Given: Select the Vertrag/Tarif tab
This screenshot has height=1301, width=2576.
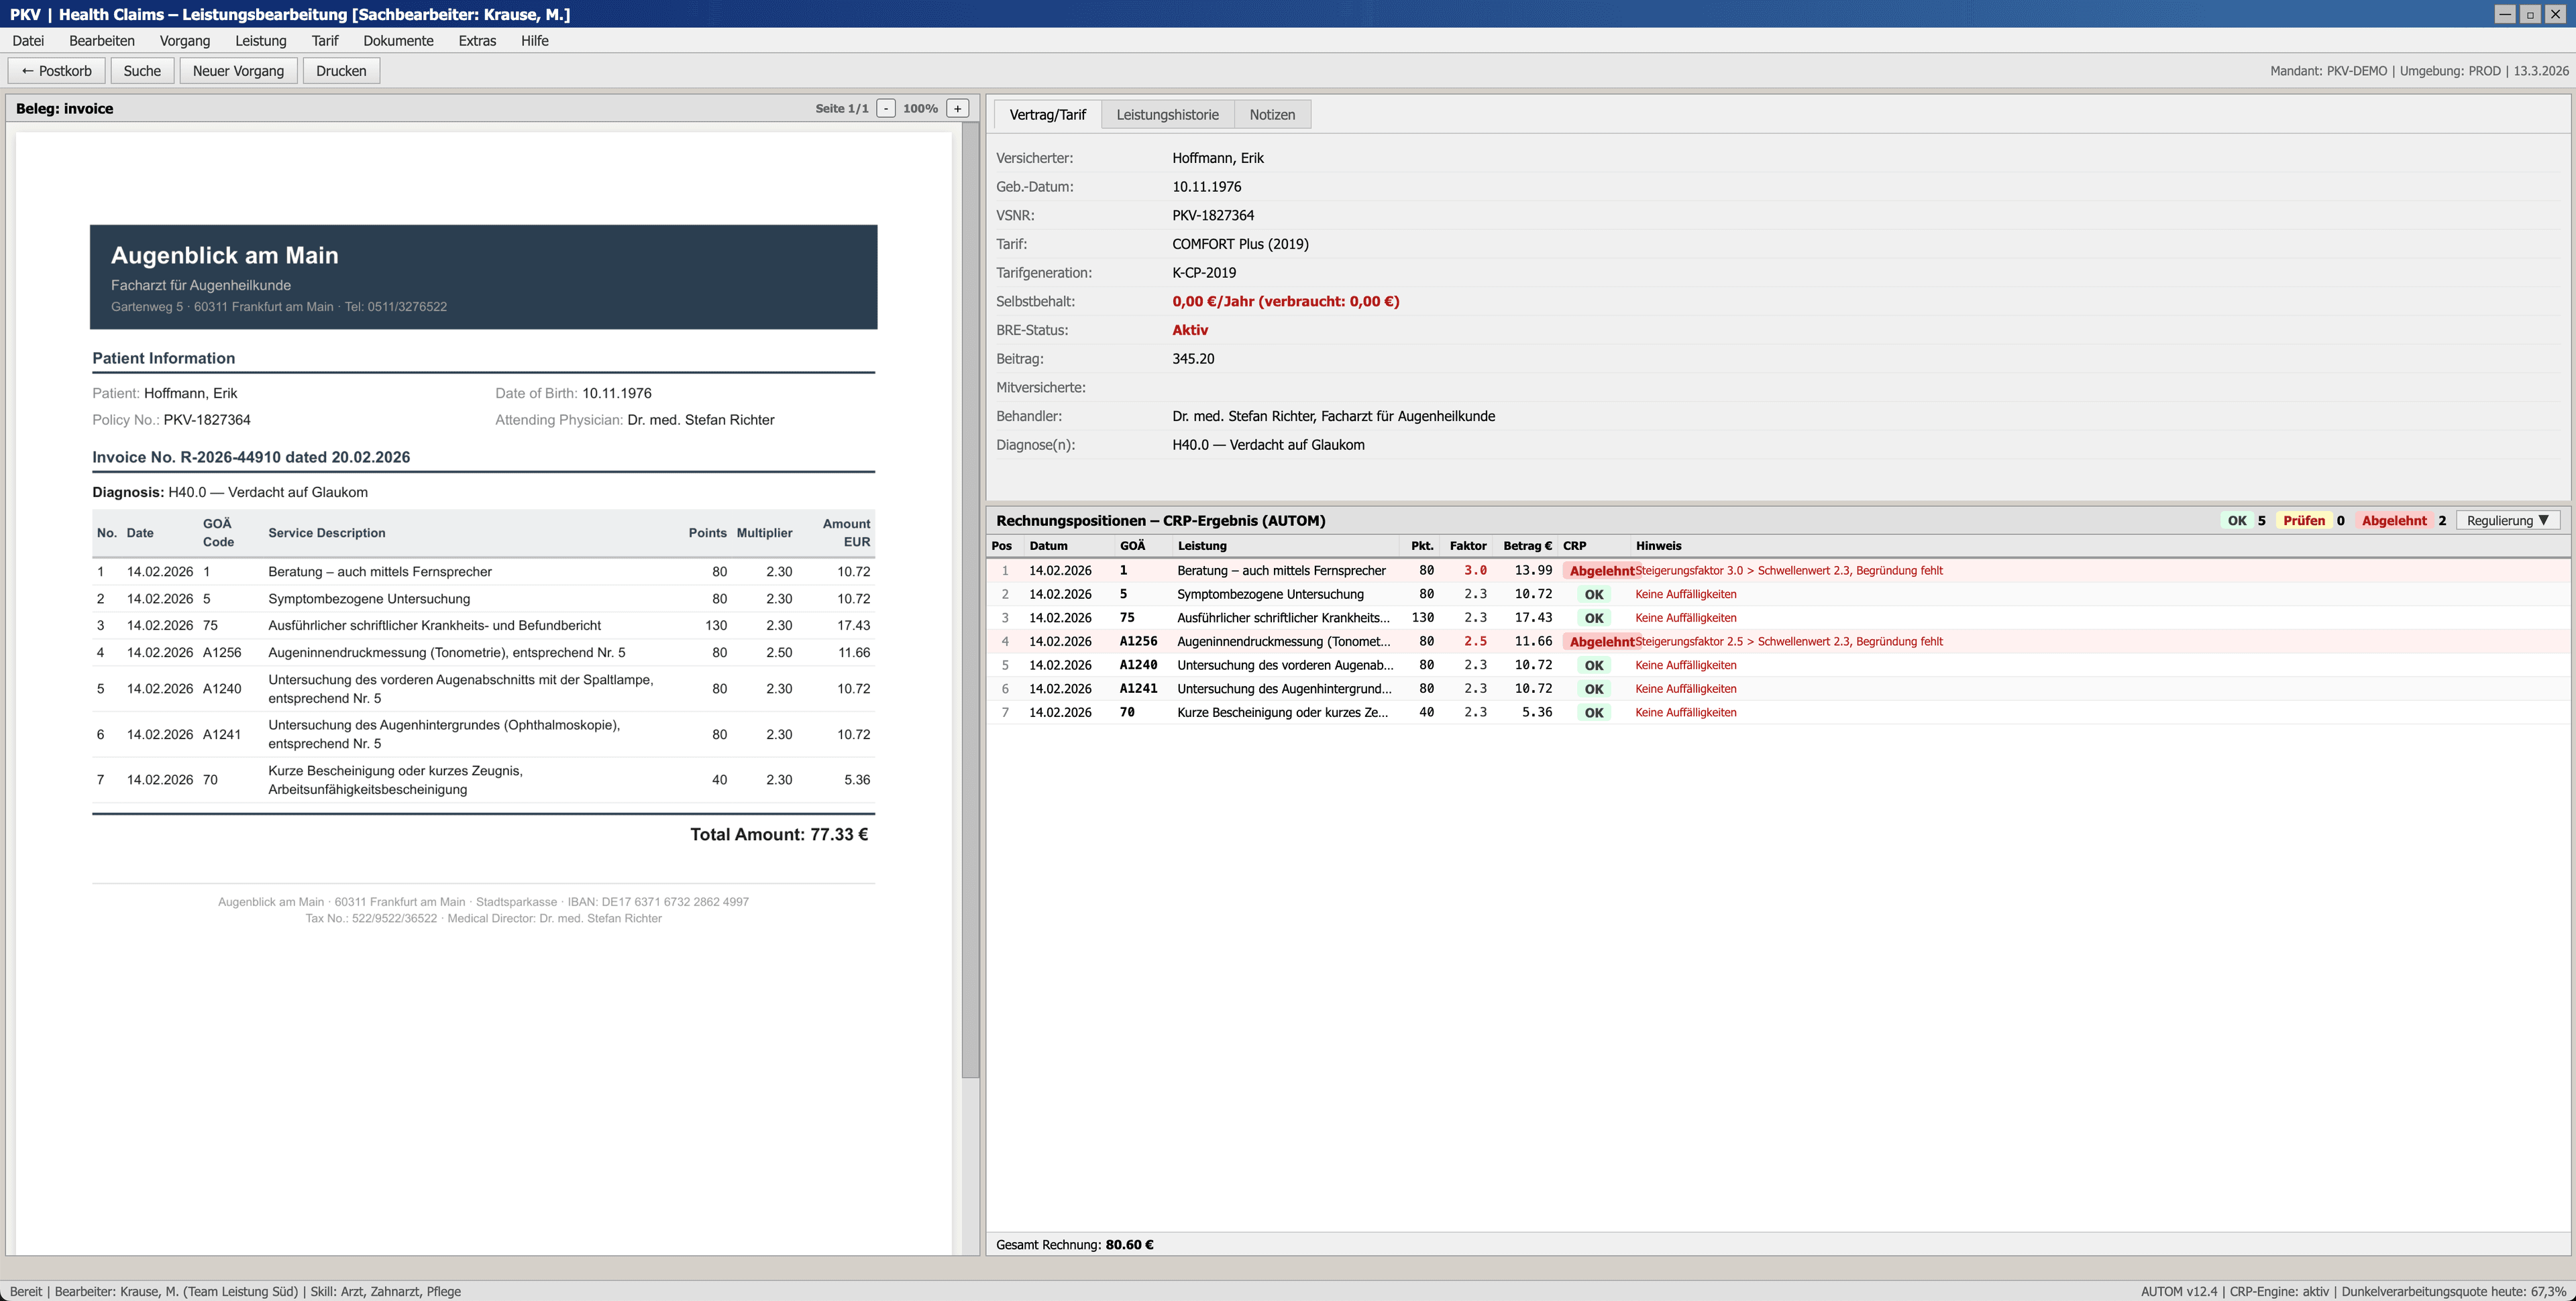Looking at the screenshot, I should click(1047, 114).
